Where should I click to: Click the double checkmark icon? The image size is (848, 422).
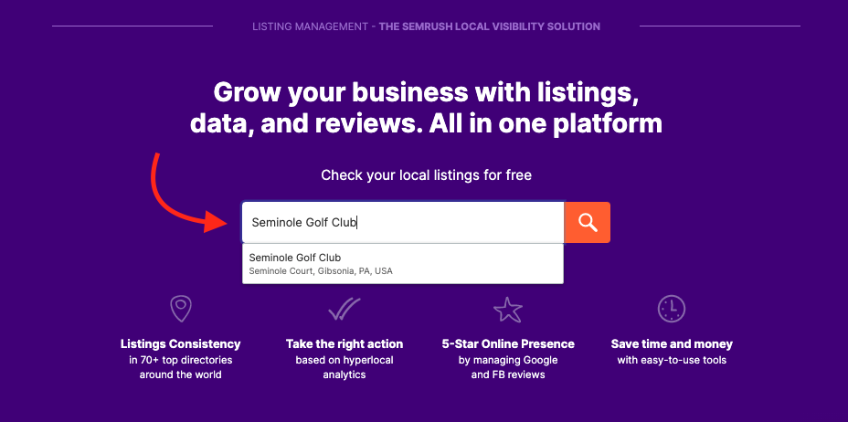[x=344, y=309]
